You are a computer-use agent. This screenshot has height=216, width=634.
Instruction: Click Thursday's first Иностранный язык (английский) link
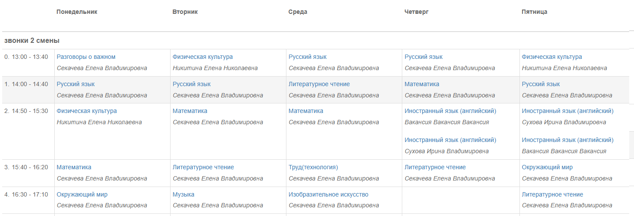450,111
